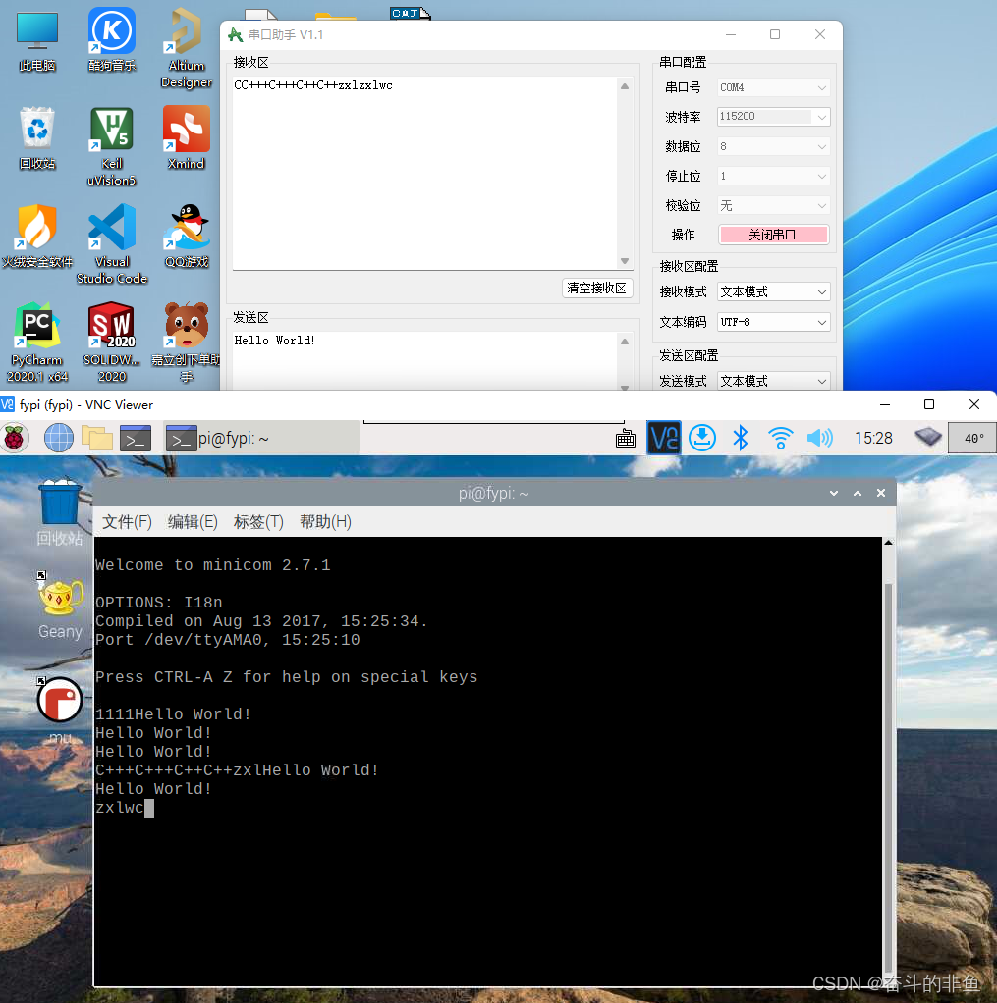Viewport: 997px width, 1003px height.
Task: Click the "Press CTRL-A Z for help" terminal line
Action: [287, 677]
